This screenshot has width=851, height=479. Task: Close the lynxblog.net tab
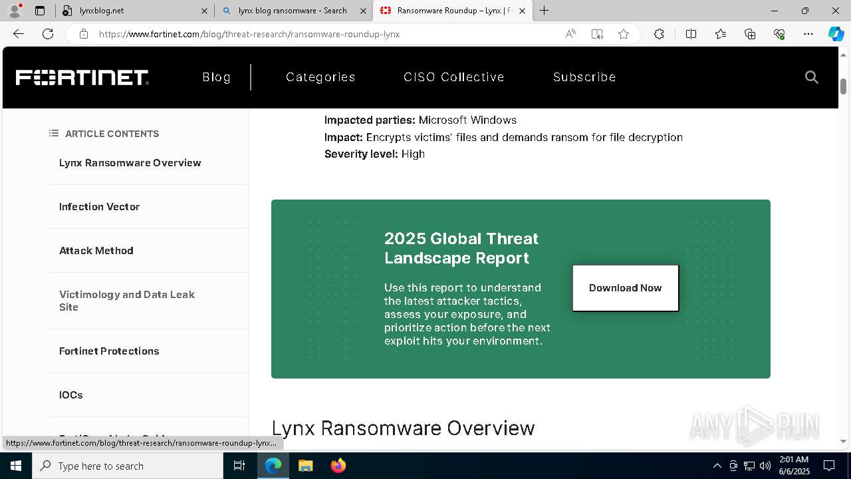click(x=204, y=11)
